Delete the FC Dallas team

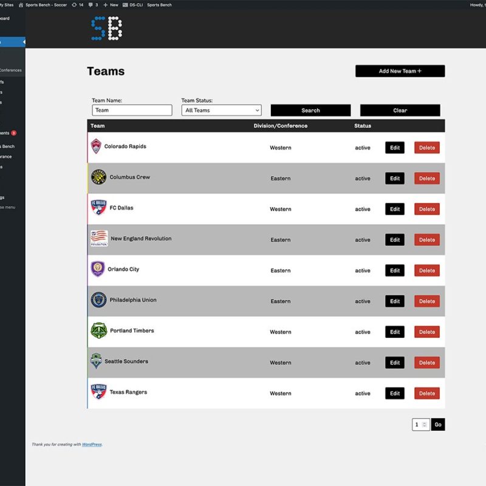tap(427, 209)
